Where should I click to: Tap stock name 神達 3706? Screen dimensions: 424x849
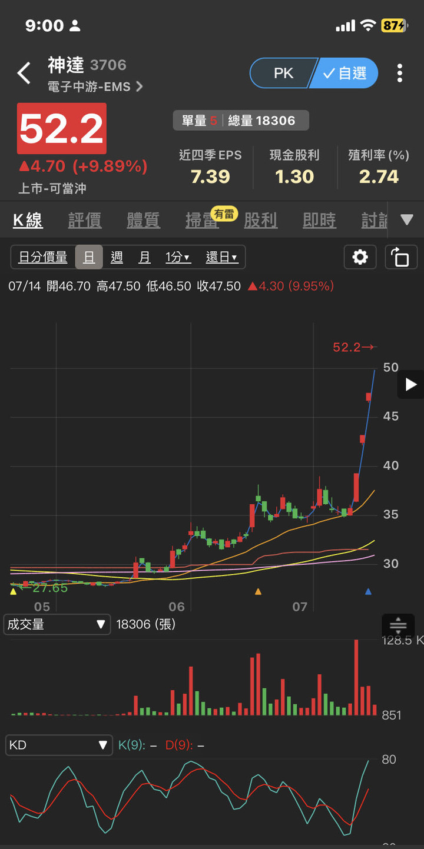tap(87, 65)
